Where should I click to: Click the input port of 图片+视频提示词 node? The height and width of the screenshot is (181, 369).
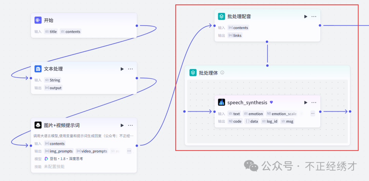click(31, 146)
